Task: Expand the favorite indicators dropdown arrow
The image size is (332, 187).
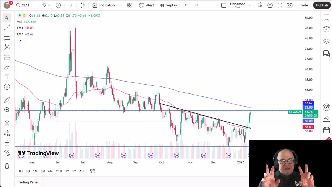Action: pyautogui.click(x=121, y=5)
